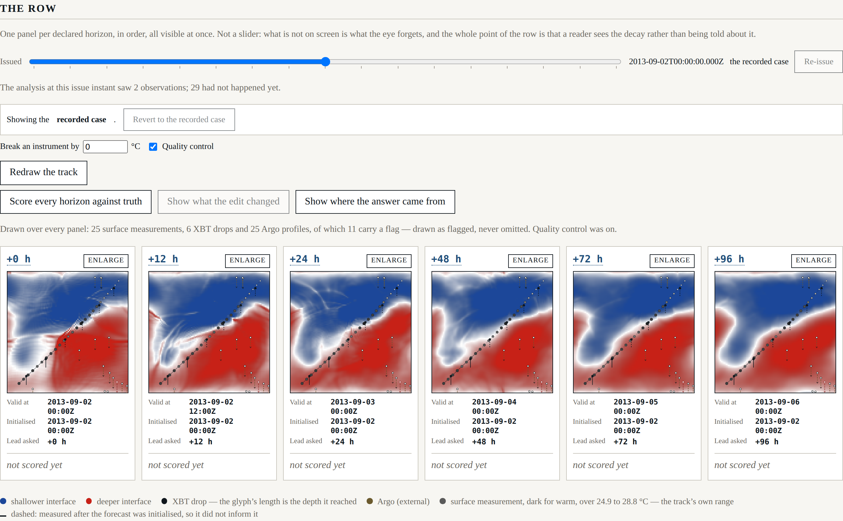Screen dimensions: 843x521
Task: Click the +0 h forecast map thumbnail
Action: tap(68, 332)
